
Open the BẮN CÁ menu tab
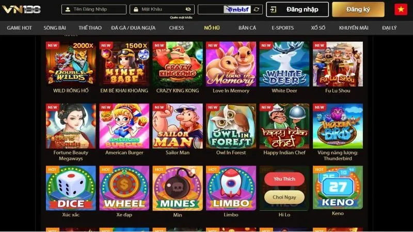tap(247, 28)
